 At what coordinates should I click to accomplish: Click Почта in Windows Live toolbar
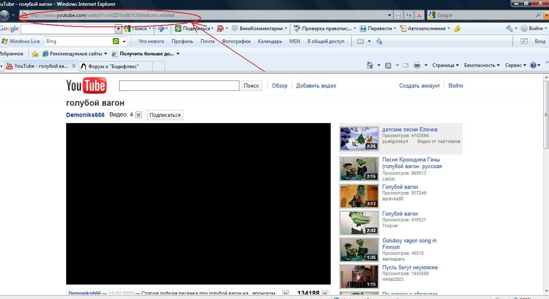[208, 41]
